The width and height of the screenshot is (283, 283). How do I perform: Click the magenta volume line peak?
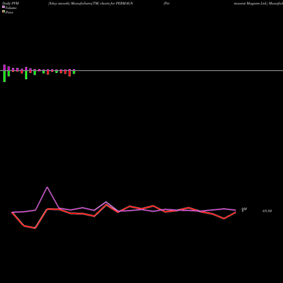tap(47, 187)
